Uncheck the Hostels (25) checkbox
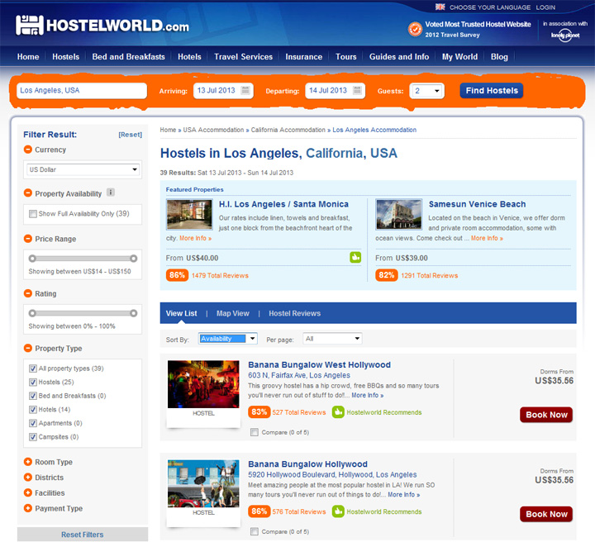 pos(33,382)
